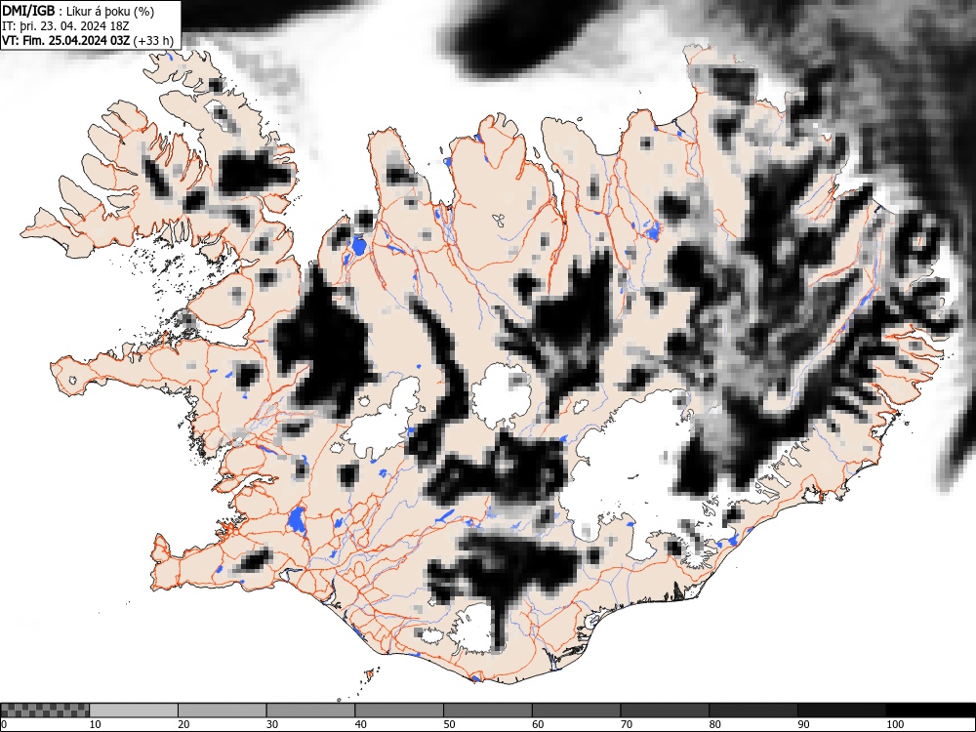The image size is (976, 732).
Task: Click the legend label '0'
Action: (x=3, y=724)
